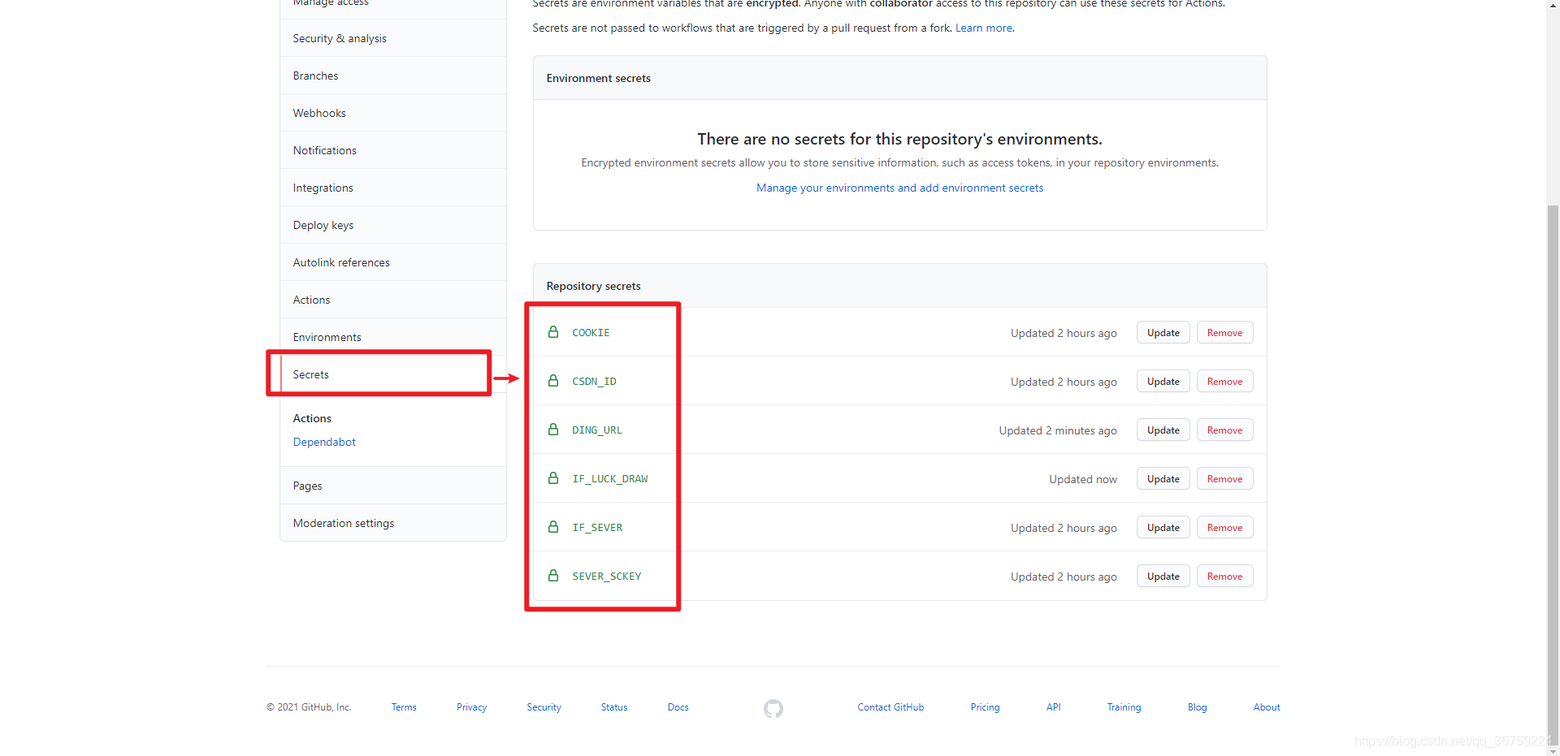Click the COOKIE secret name
Viewport: 1560px width, 756px height.
[x=591, y=333]
